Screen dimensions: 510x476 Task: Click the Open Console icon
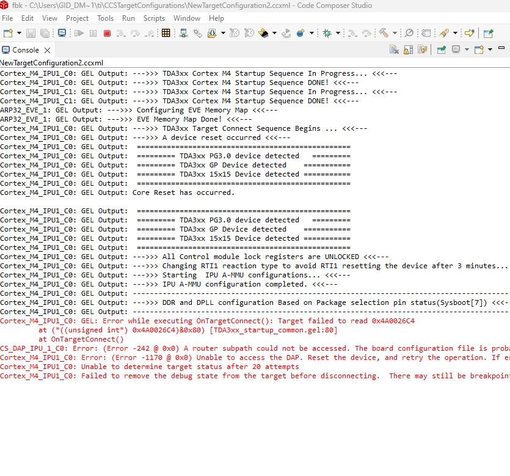tap(479, 49)
